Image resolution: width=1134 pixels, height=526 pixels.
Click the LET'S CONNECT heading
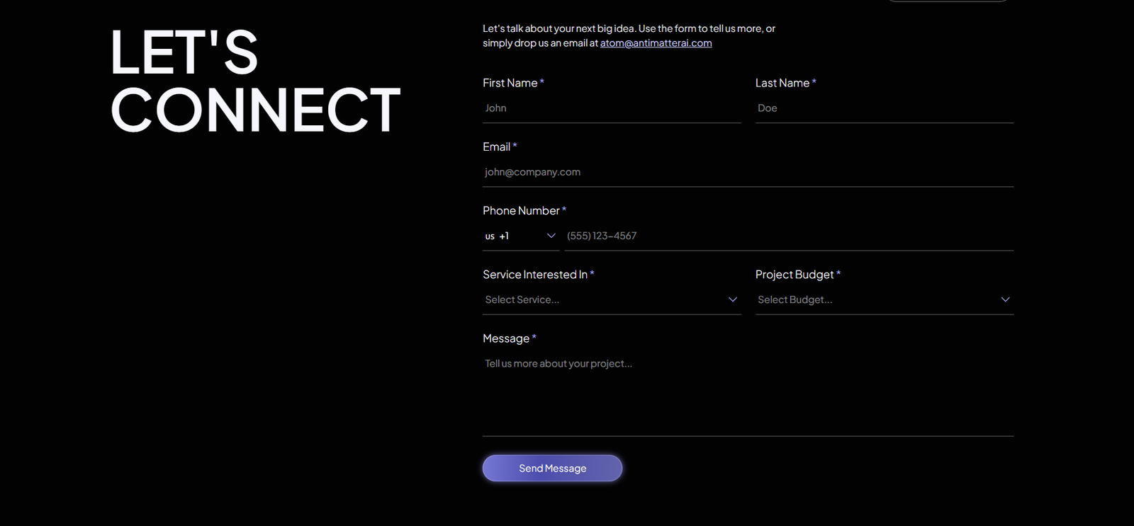pos(255,81)
